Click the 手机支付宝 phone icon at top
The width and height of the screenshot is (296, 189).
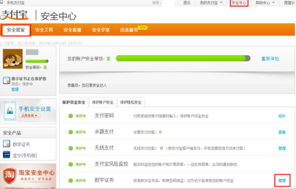[2, 2]
